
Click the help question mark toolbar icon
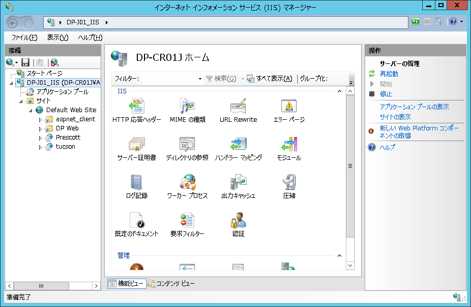click(x=453, y=21)
